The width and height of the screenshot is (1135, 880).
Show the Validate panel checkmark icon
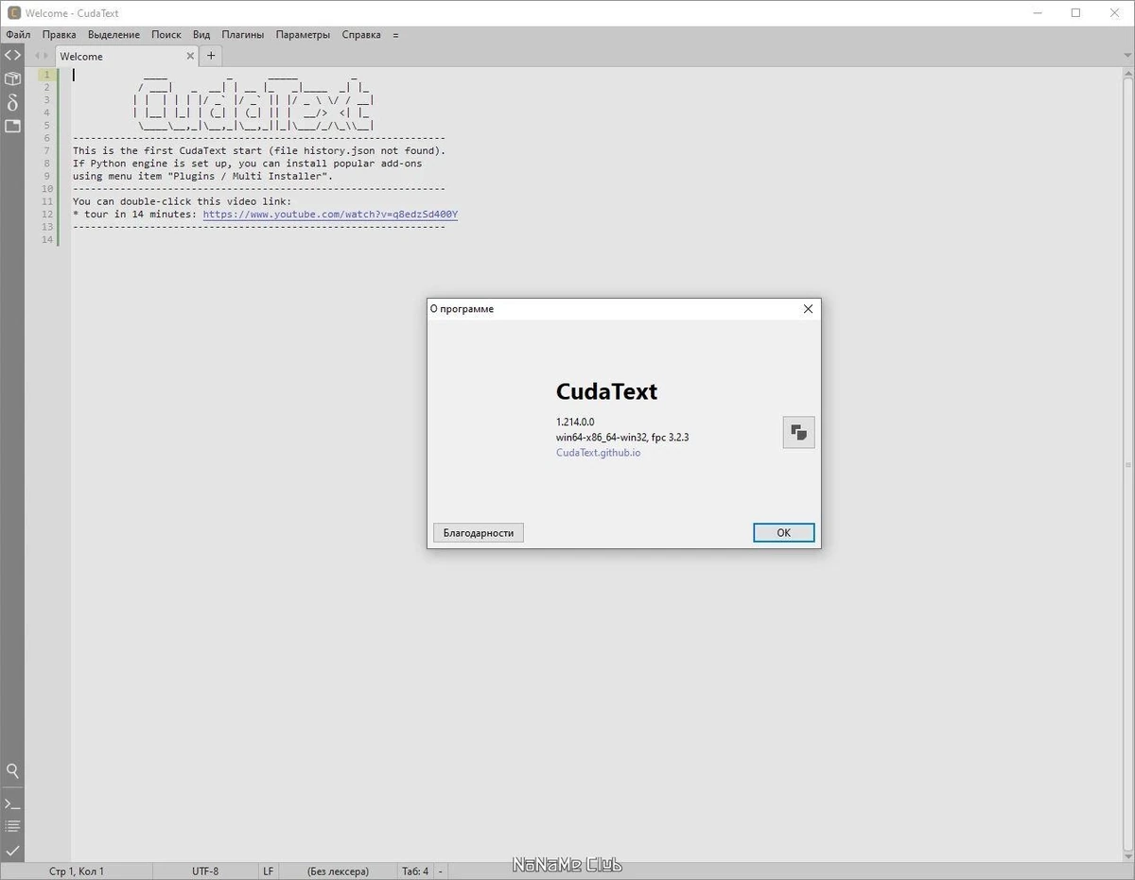tap(12, 851)
